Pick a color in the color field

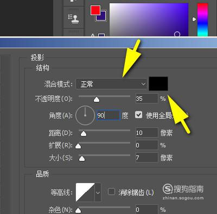149,20
